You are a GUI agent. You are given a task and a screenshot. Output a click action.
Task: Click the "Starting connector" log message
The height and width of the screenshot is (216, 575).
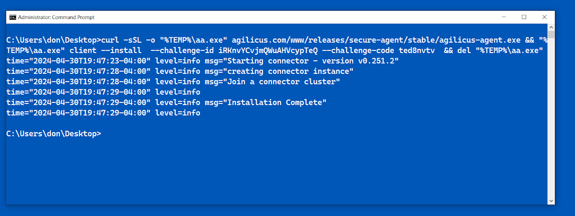[268, 61]
